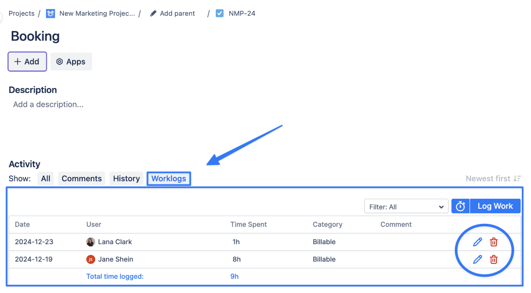531x293 pixels.
Task: Click the New Marketing Project icon
Action: (x=51, y=13)
